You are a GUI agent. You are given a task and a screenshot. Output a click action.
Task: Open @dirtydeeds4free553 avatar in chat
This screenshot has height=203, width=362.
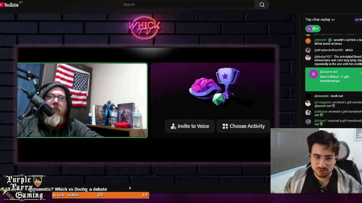(x=308, y=50)
